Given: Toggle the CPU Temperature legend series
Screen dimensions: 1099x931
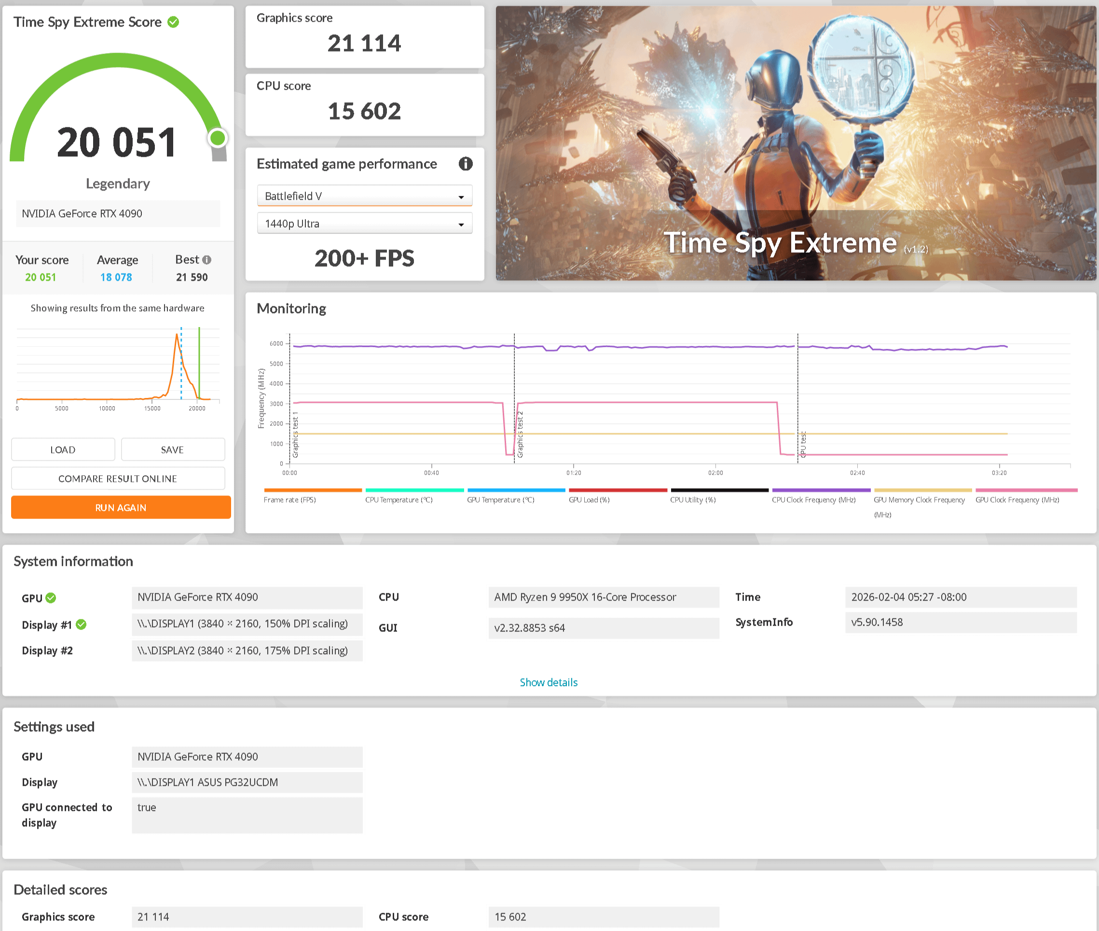Looking at the screenshot, I should pos(398,500).
